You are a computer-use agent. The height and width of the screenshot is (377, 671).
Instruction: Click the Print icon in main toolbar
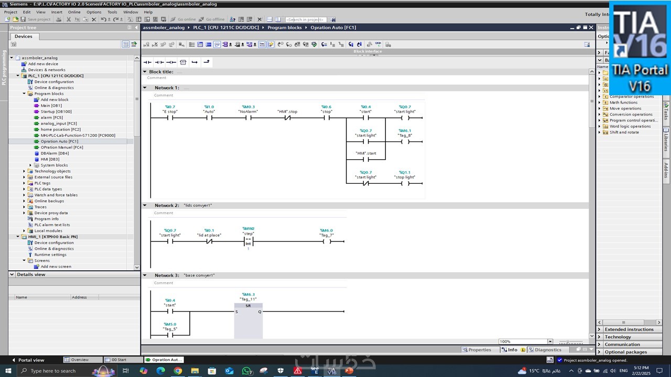tap(59, 19)
